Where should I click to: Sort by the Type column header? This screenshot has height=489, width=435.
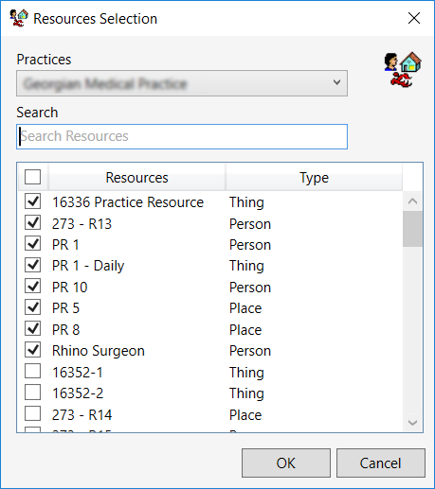314,177
